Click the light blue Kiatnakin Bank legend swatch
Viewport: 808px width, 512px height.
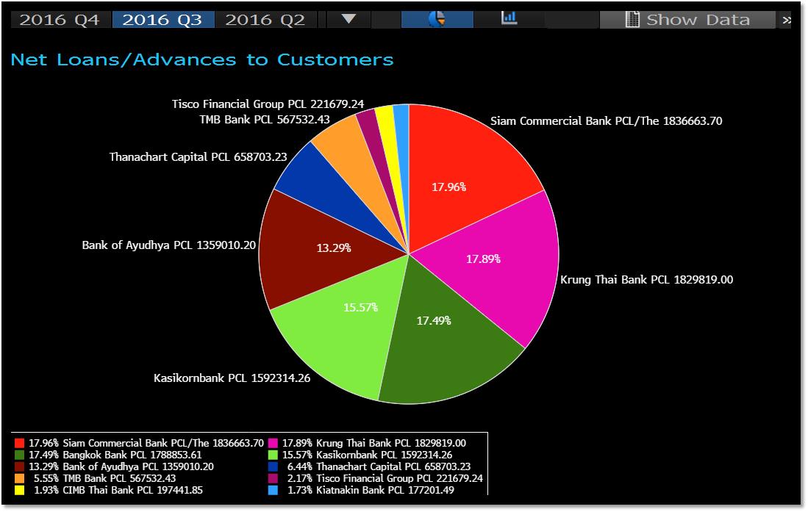(x=273, y=490)
